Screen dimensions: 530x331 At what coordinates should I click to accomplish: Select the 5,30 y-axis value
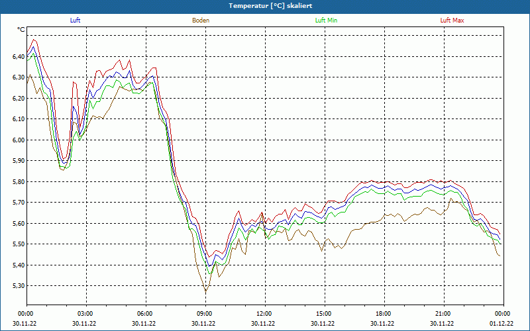tap(19, 286)
